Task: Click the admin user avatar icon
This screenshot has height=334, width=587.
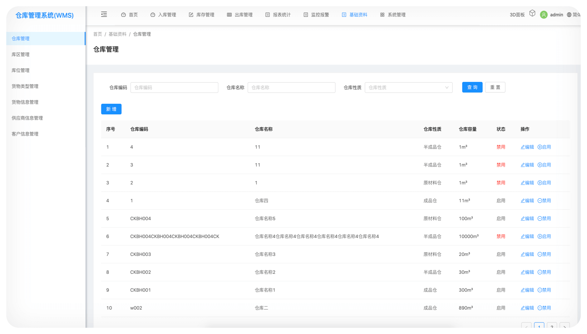Action: [544, 15]
